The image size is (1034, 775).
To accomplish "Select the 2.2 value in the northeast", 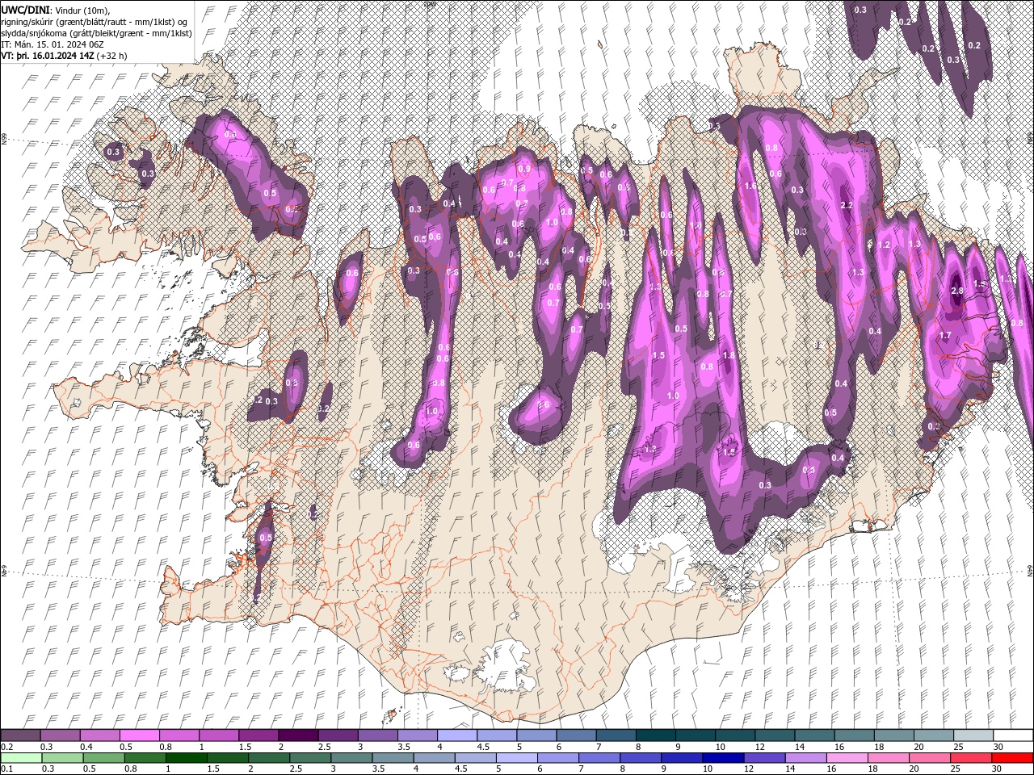I will pos(847,206).
